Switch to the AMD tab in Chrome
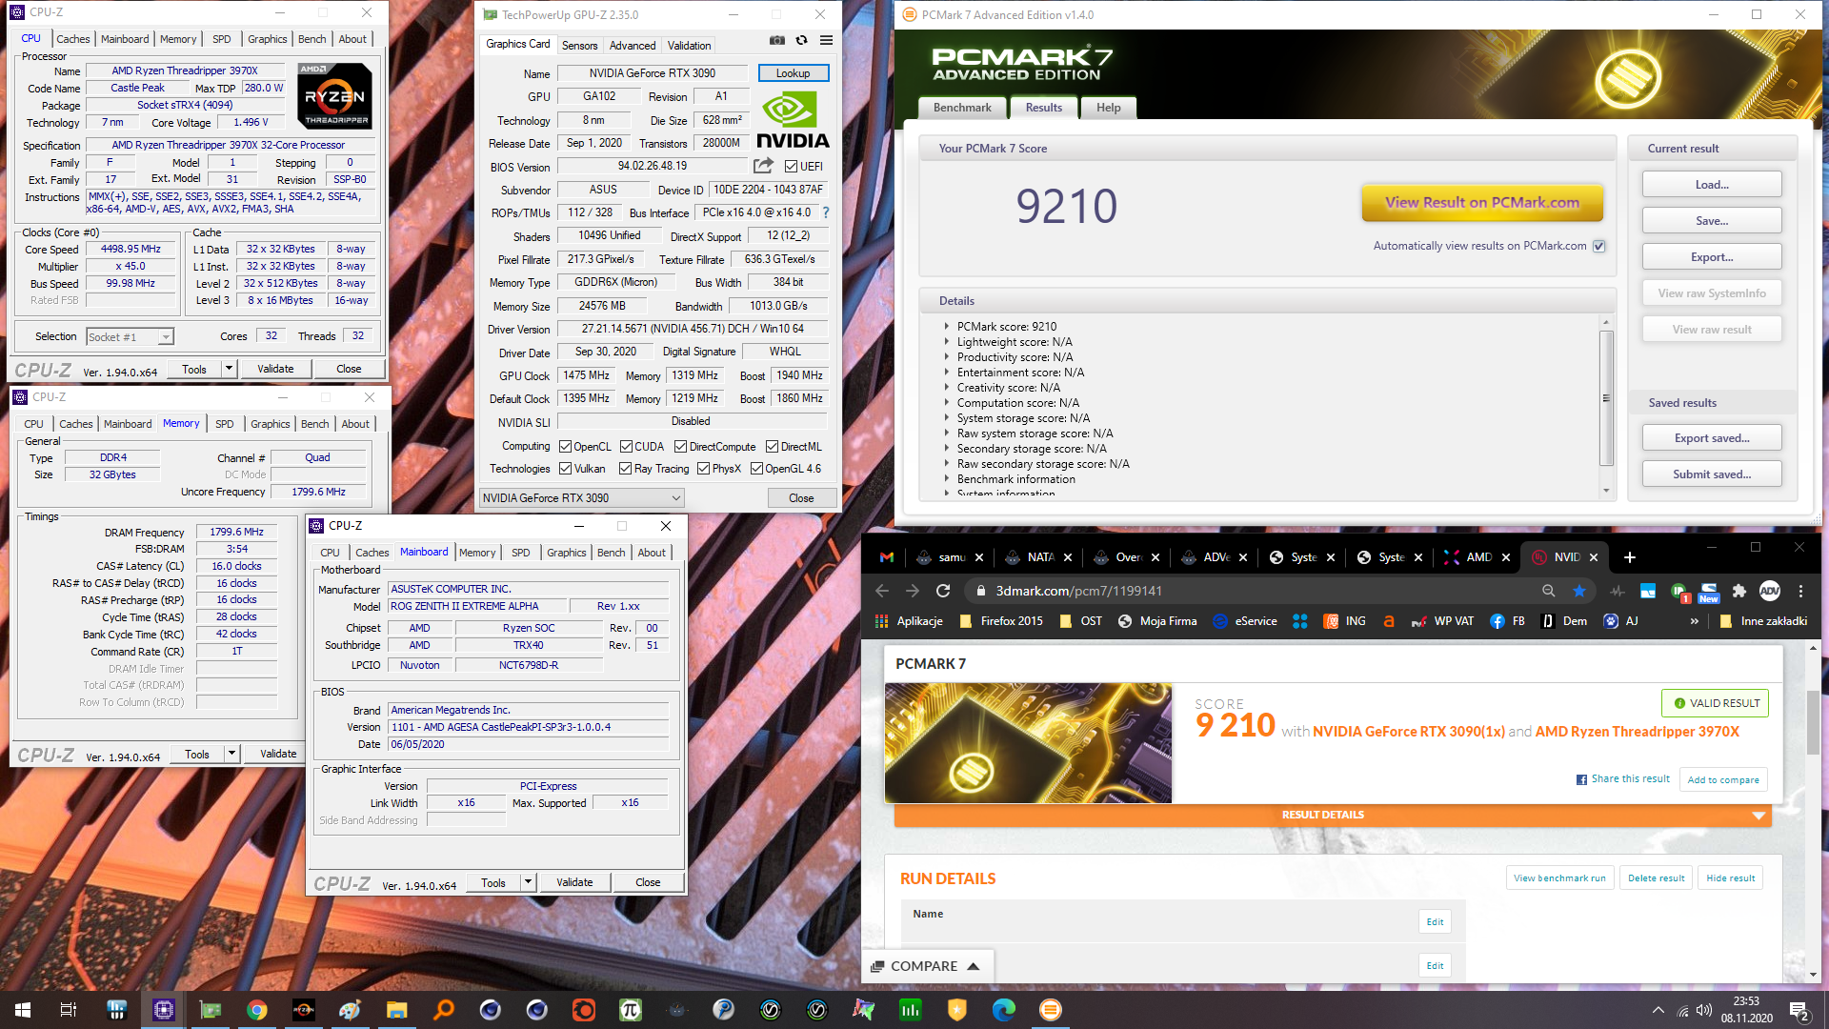 [x=1478, y=557]
